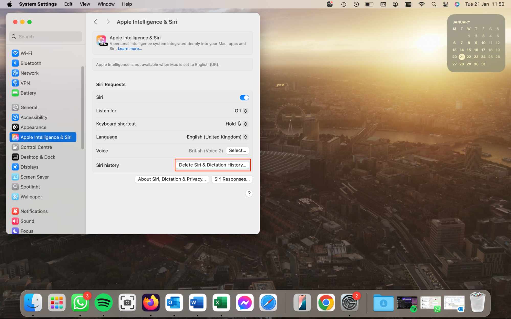Screen dimensions: 511x319
Task: Click the Siri Responses button
Action: (x=232, y=179)
